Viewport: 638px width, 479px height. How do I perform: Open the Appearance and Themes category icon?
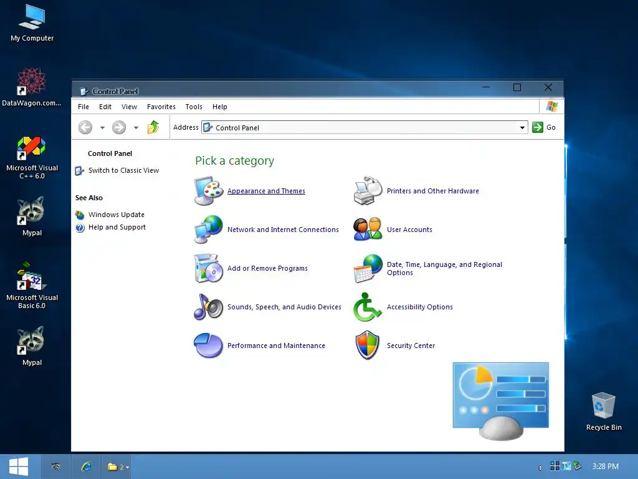pos(209,191)
